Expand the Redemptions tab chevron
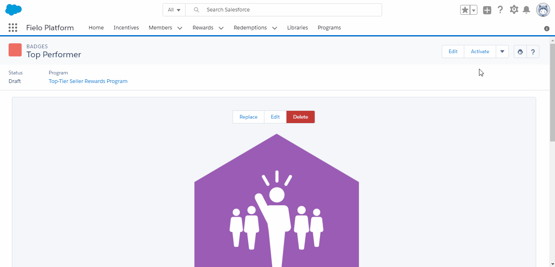 point(275,28)
